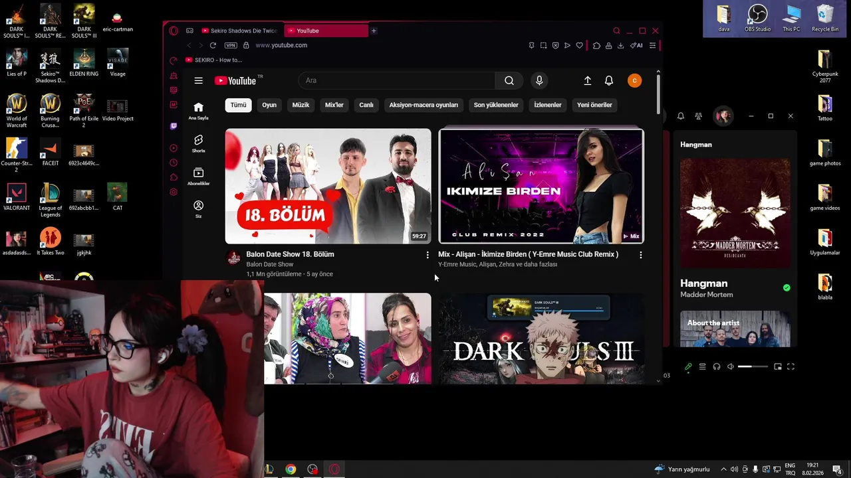Screen dimensions: 851x478
Task: Open Spotify connect to device icon
Action: (717, 366)
